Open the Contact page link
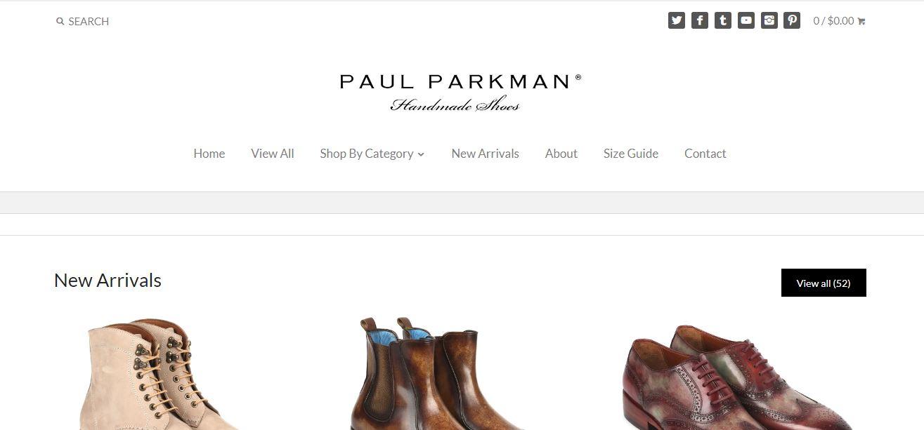The height and width of the screenshot is (430, 924). [705, 154]
